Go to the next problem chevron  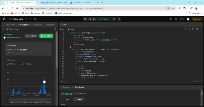click(30, 19)
